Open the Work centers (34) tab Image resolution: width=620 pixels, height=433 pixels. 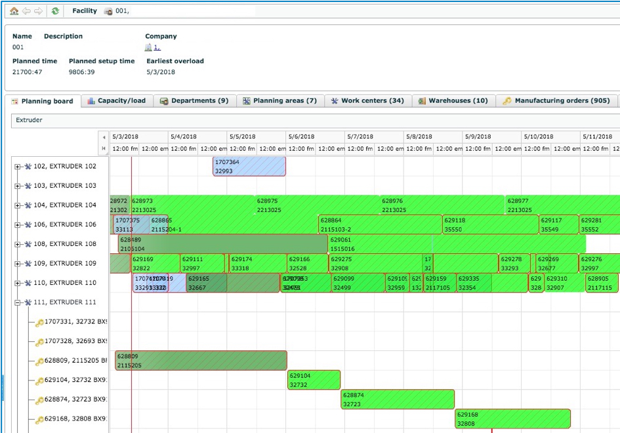(367, 101)
